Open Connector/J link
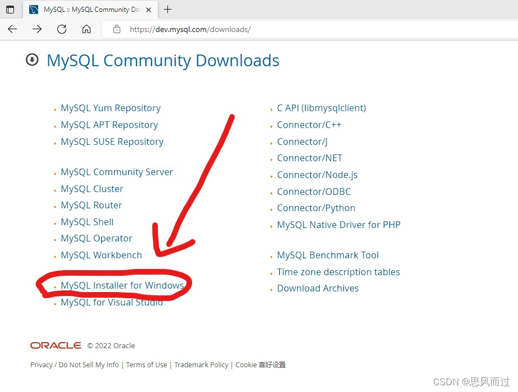 coord(302,142)
